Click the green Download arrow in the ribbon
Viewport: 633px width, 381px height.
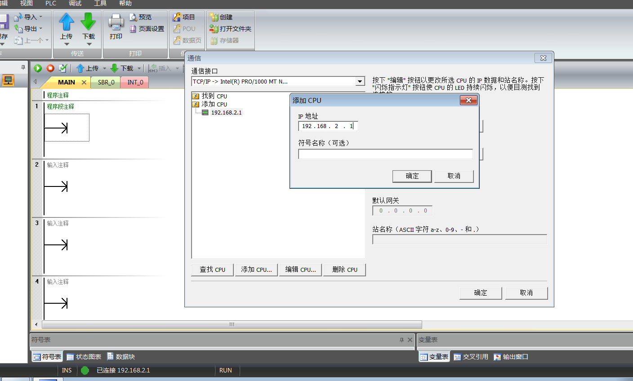pyautogui.click(x=89, y=22)
